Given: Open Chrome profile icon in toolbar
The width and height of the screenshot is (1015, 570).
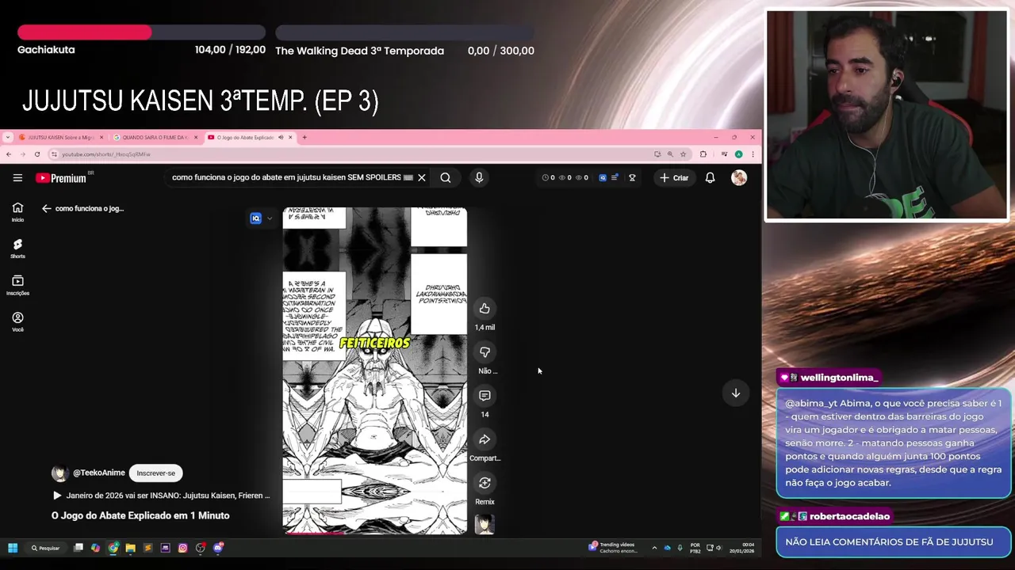Looking at the screenshot, I should [x=738, y=154].
